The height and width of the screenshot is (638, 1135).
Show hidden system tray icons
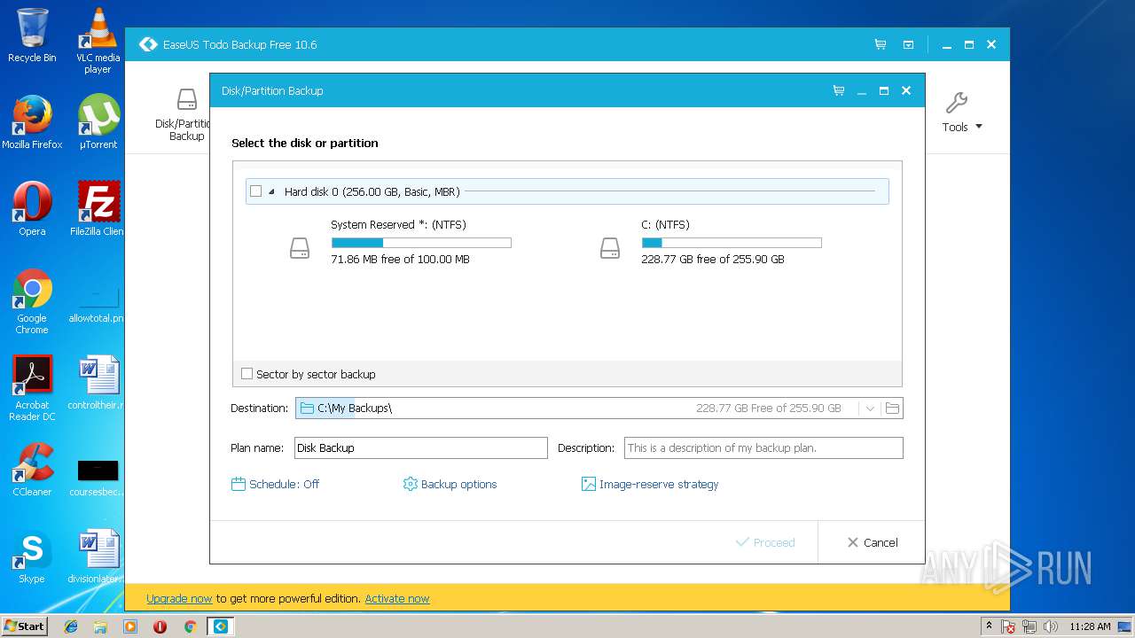989,626
